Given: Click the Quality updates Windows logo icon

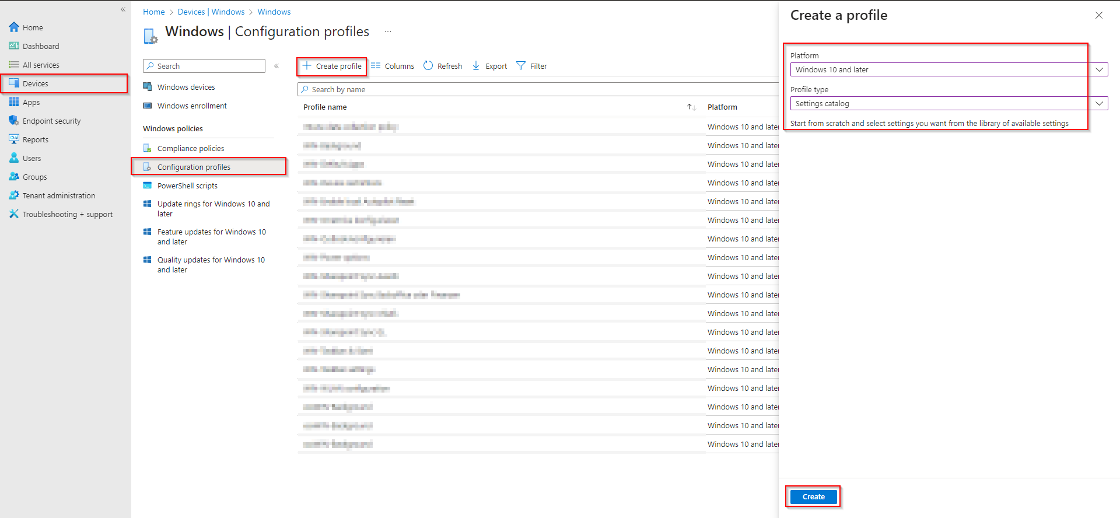Looking at the screenshot, I should (x=148, y=260).
